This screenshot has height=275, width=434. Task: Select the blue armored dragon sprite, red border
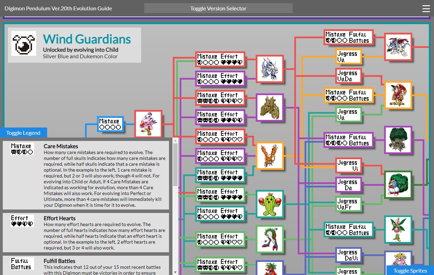click(270, 69)
